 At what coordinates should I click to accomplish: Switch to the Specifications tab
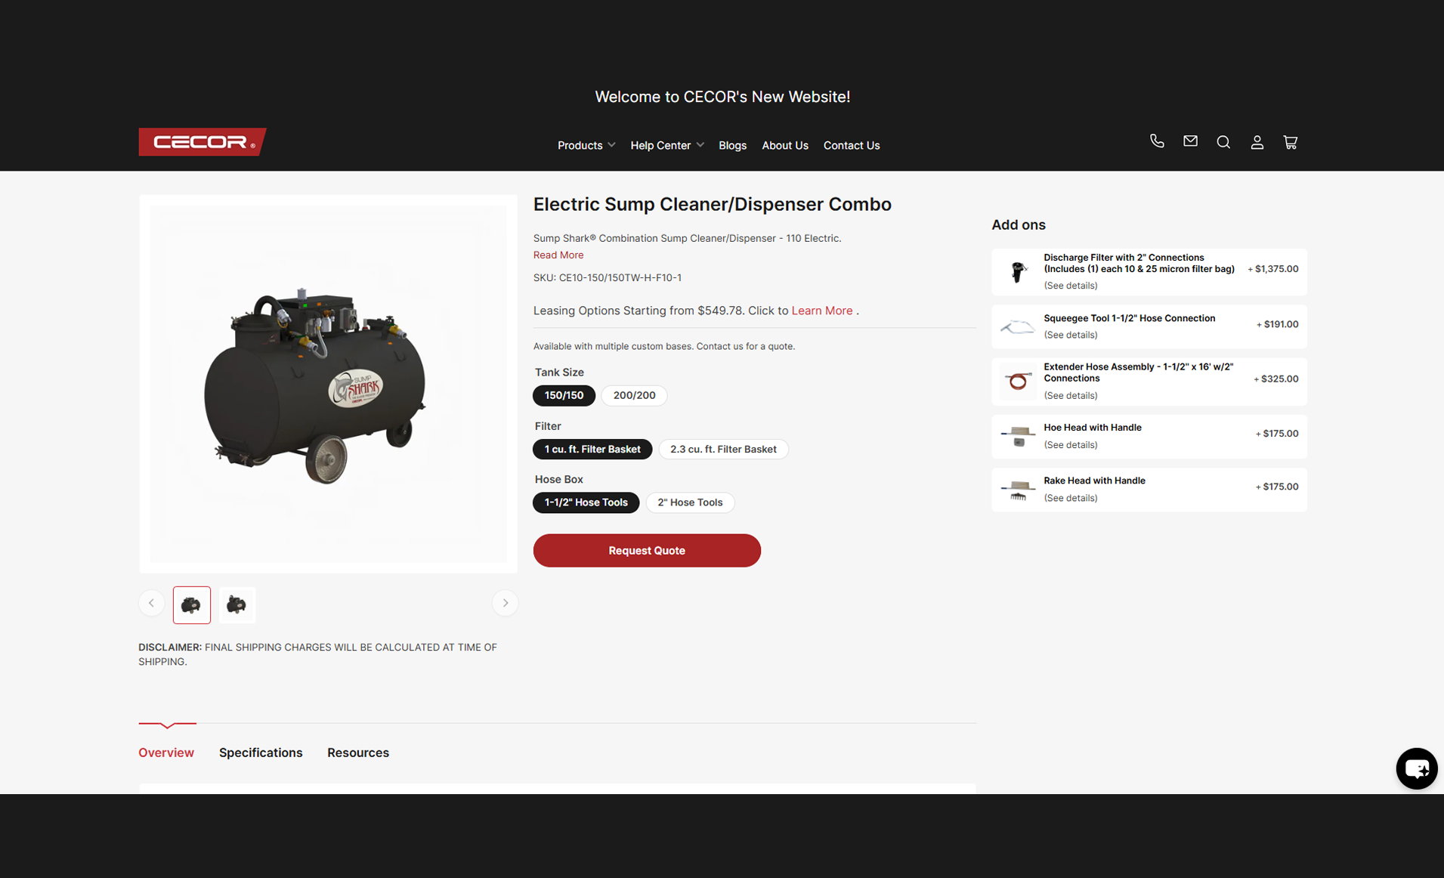261,753
